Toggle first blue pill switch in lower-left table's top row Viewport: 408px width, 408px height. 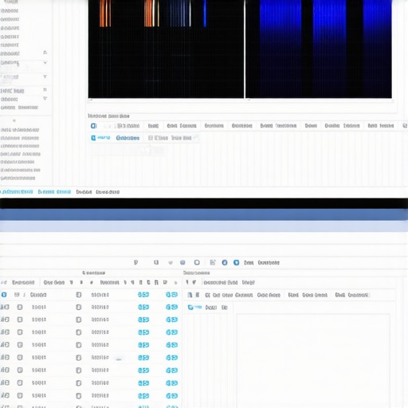(143, 295)
